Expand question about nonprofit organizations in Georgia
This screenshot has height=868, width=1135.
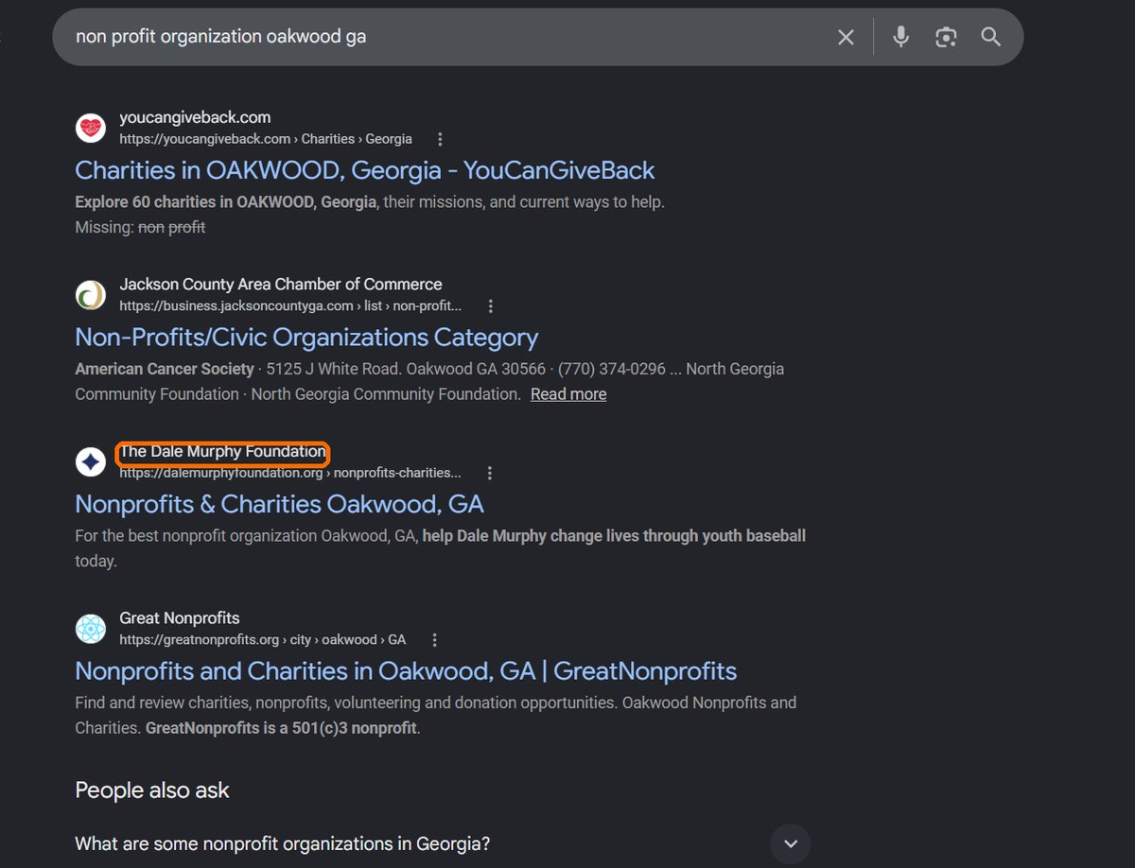click(791, 843)
